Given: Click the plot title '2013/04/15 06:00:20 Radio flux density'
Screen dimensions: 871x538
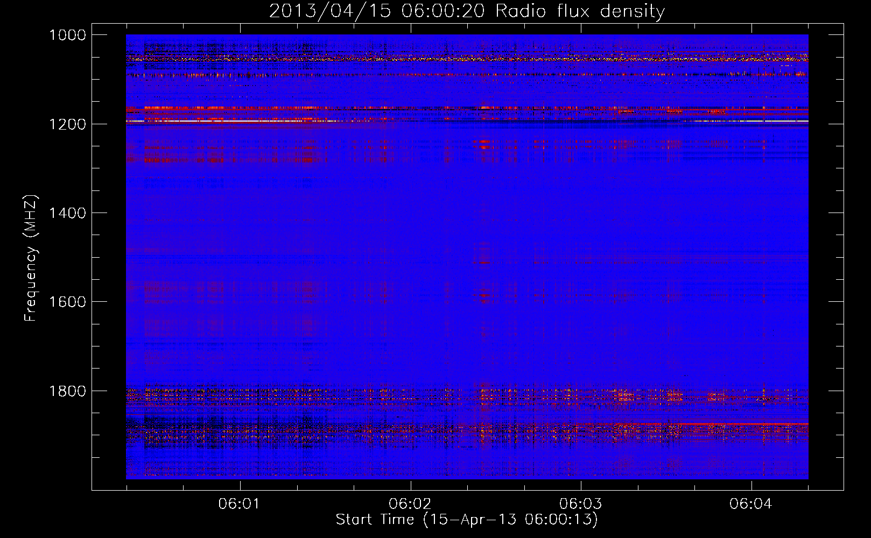Looking at the screenshot, I should (467, 11).
